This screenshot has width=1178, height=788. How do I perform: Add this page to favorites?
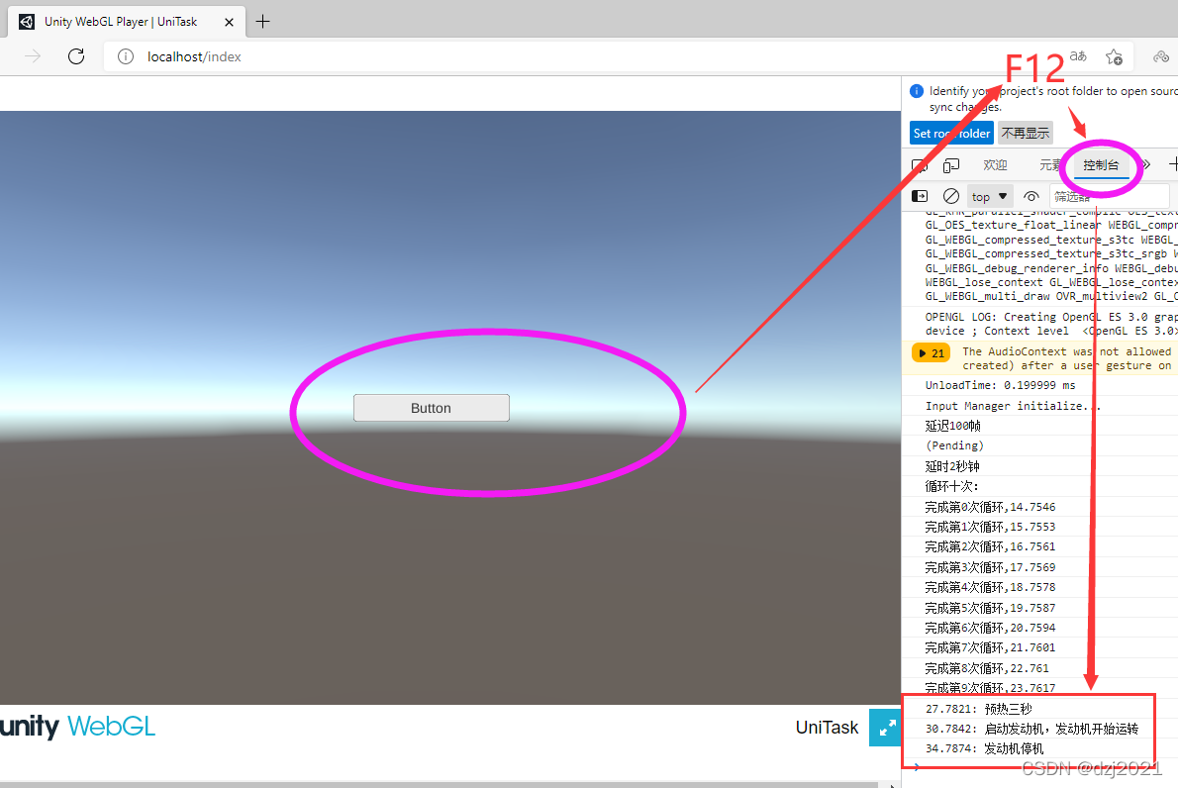coord(1114,56)
